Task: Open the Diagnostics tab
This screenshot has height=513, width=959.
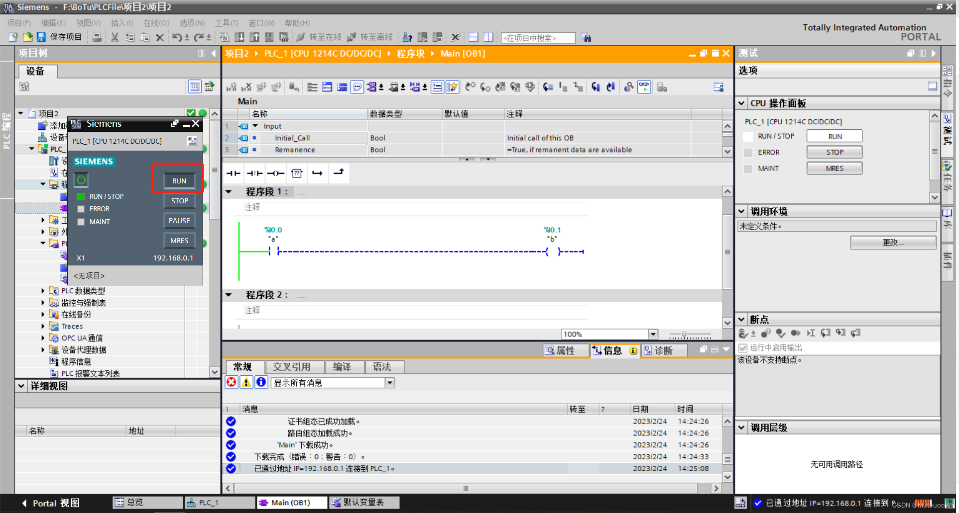Action: (x=664, y=350)
